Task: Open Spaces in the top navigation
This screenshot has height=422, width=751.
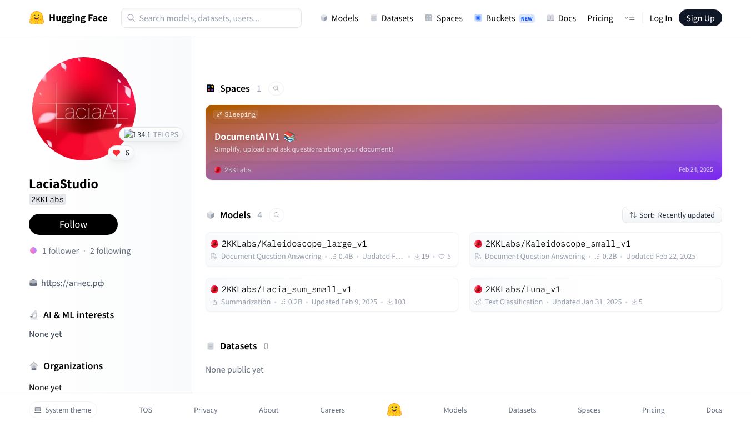Action: tap(444, 18)
